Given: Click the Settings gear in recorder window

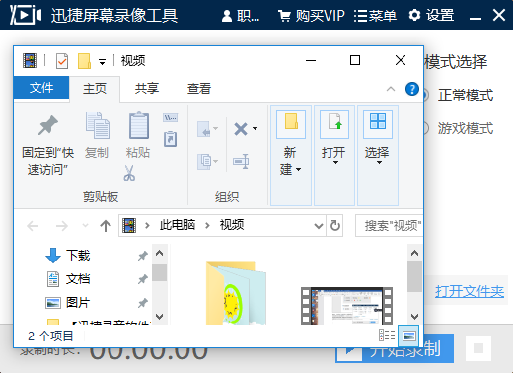Looking at the screenshot, I should [414, 15].
